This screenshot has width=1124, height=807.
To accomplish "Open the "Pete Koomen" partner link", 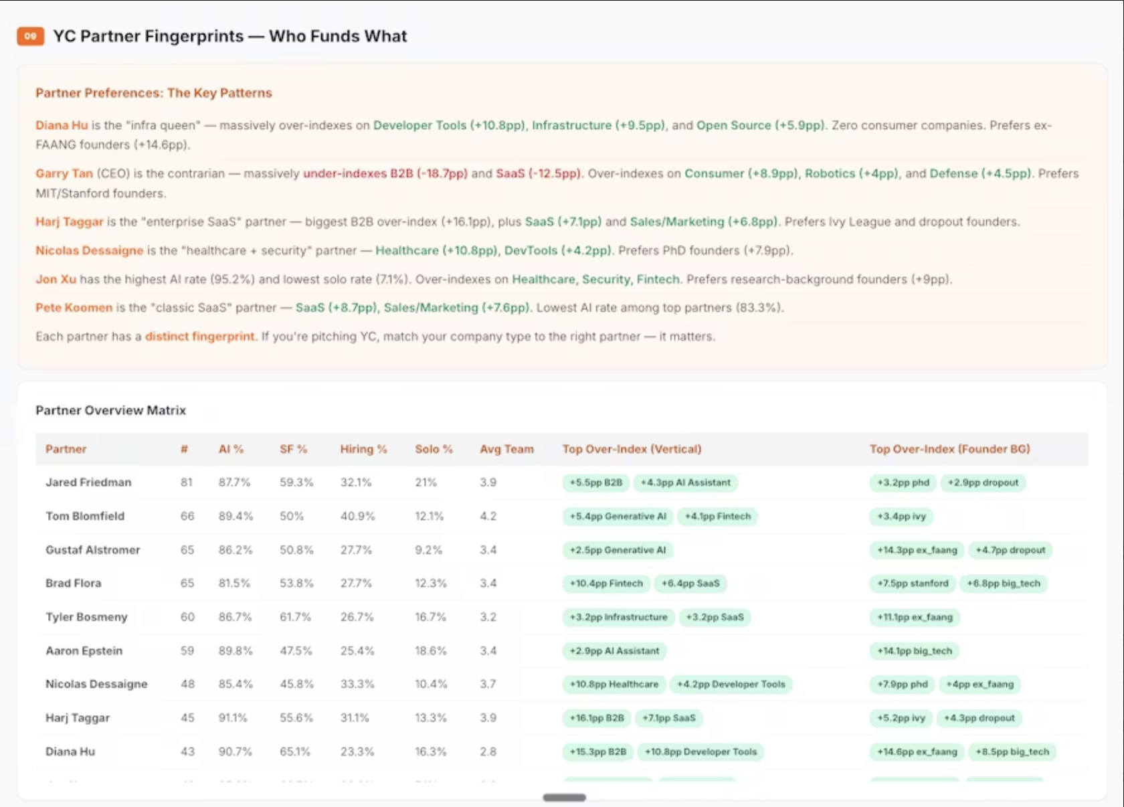I will coord(73,308).
